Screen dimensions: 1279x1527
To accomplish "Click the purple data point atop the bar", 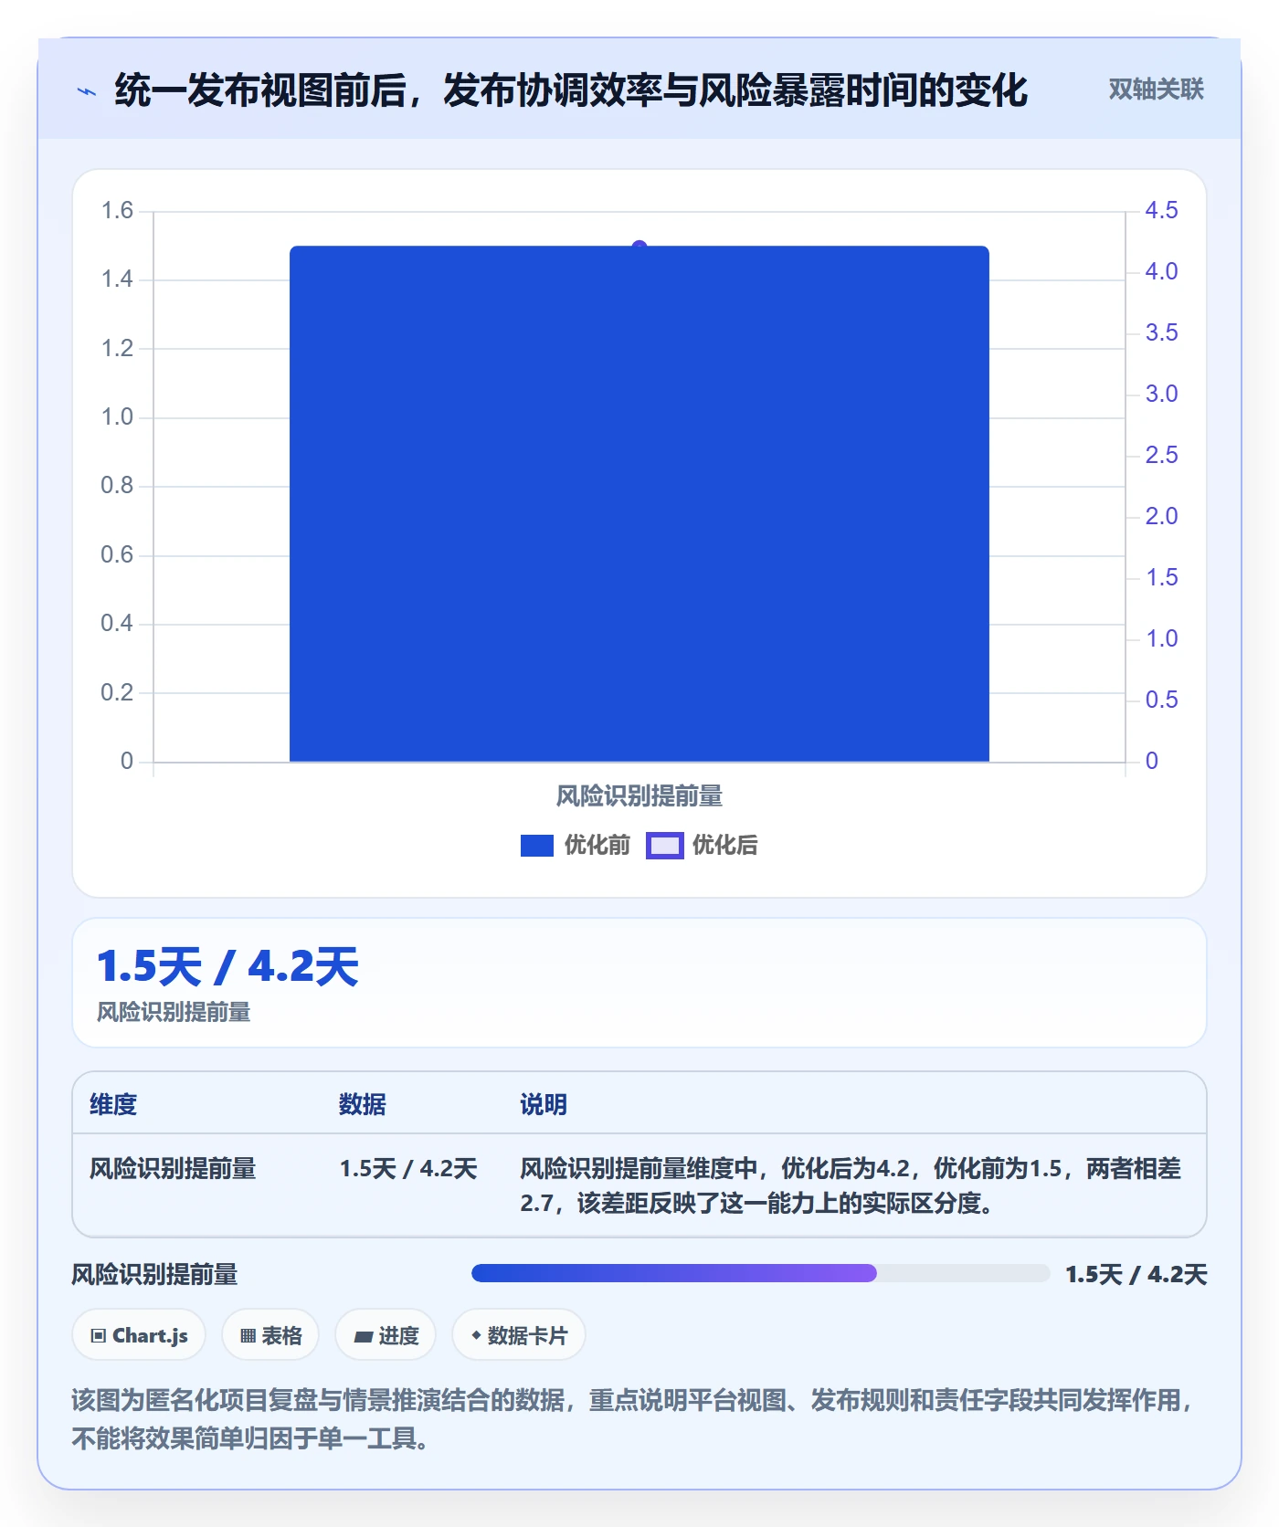I will click(639, 247).
